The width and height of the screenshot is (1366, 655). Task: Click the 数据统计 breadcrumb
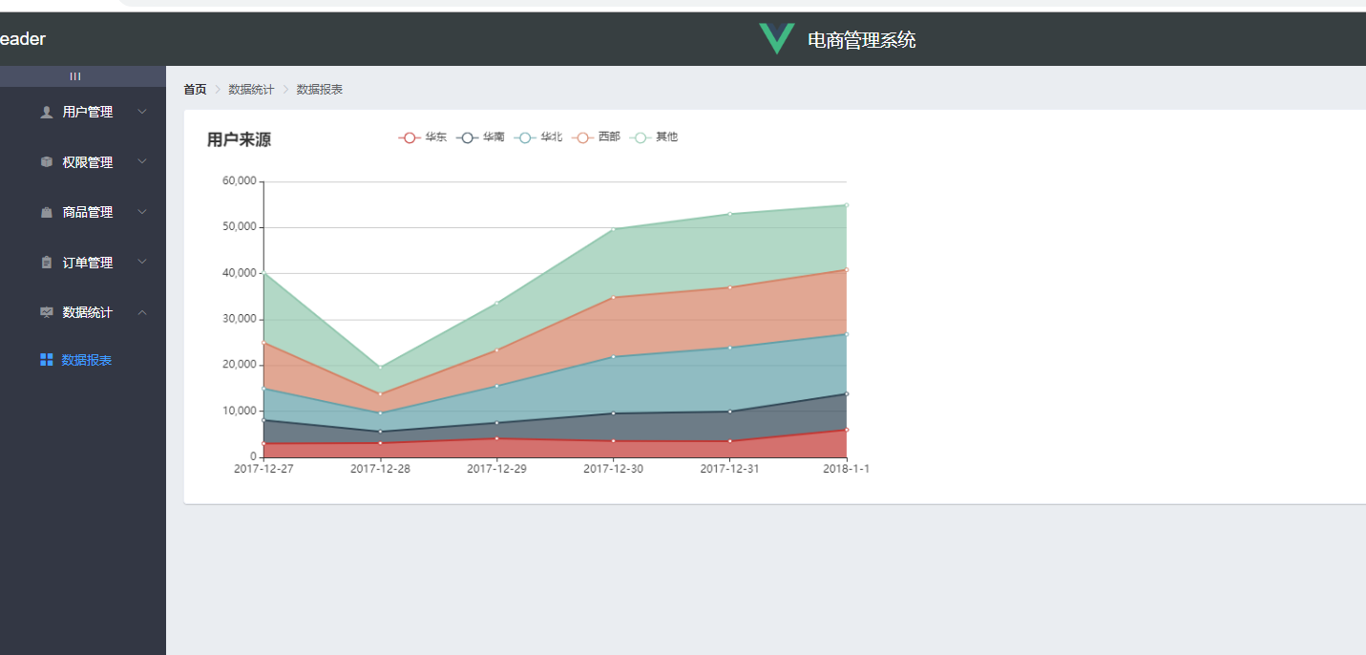click(251, 90)
